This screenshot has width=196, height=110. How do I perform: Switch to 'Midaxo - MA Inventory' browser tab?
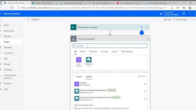pos(45,3)
